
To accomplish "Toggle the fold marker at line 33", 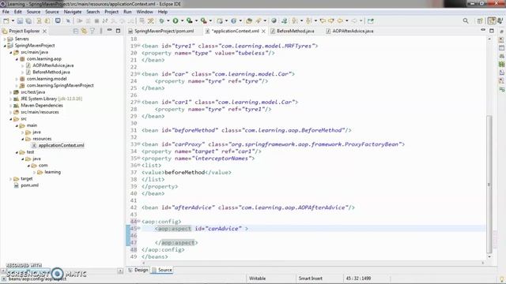I will tap(139, 144).
